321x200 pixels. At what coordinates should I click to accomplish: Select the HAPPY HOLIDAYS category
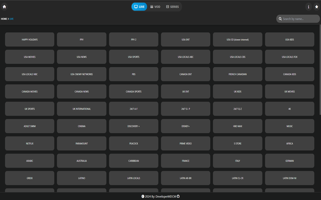click(x=30, y=39)
